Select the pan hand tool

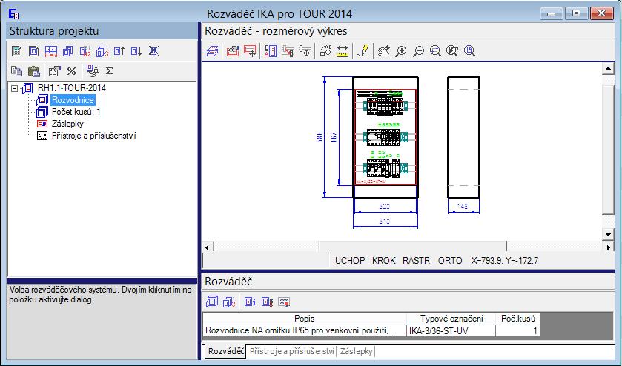click(x=383, y=51)
